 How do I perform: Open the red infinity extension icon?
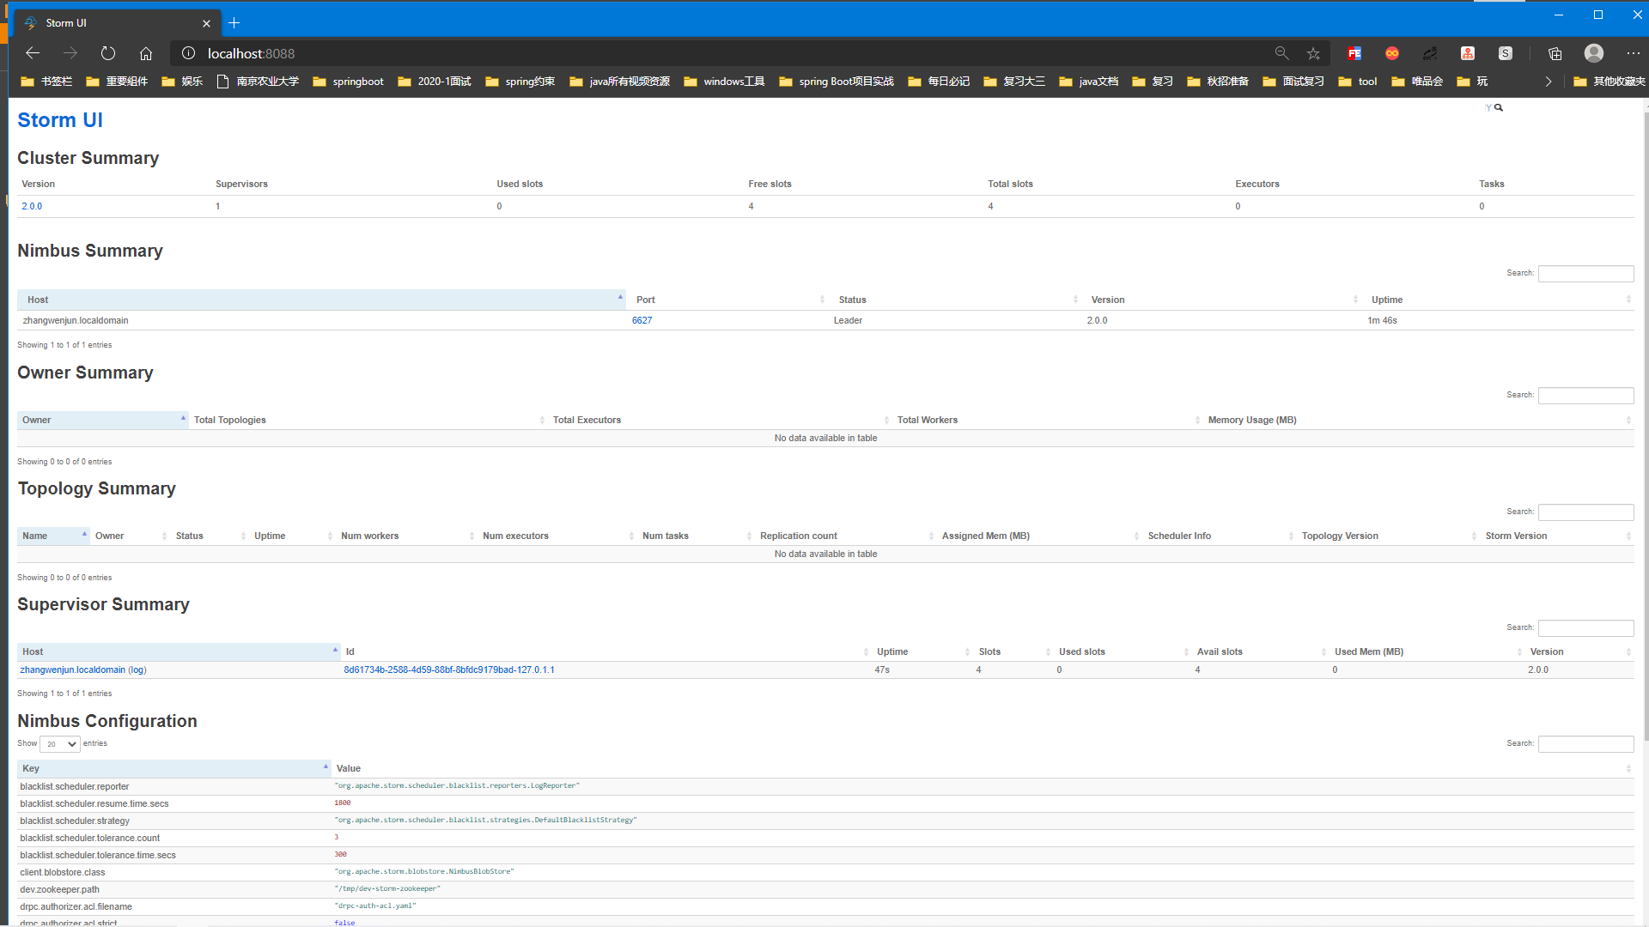(1392, 53)
